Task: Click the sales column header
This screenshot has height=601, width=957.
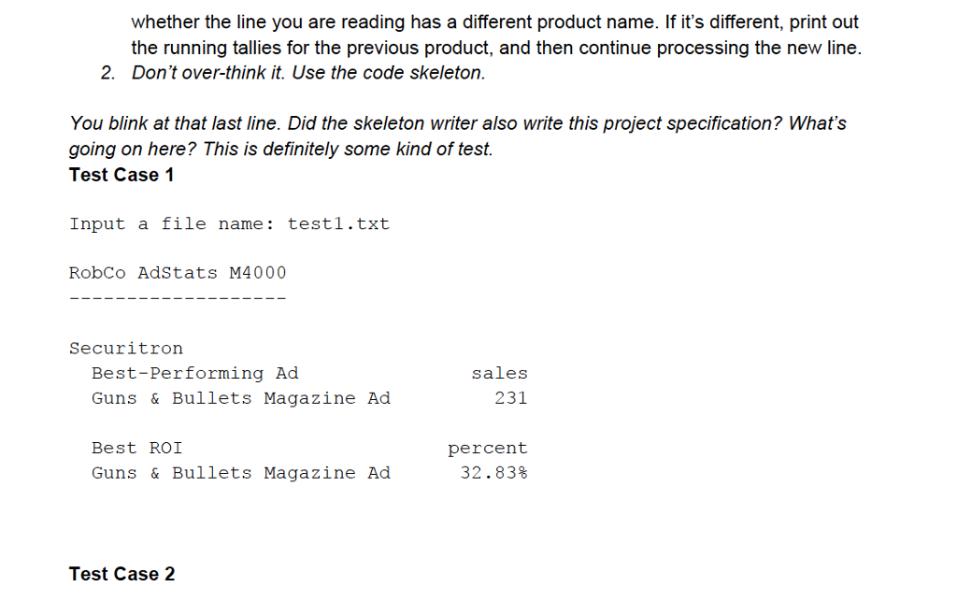Action: 499,374
